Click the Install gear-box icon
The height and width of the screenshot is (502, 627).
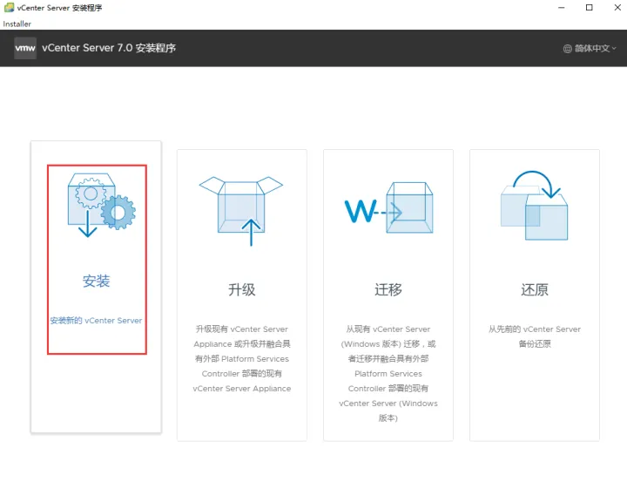102,205
